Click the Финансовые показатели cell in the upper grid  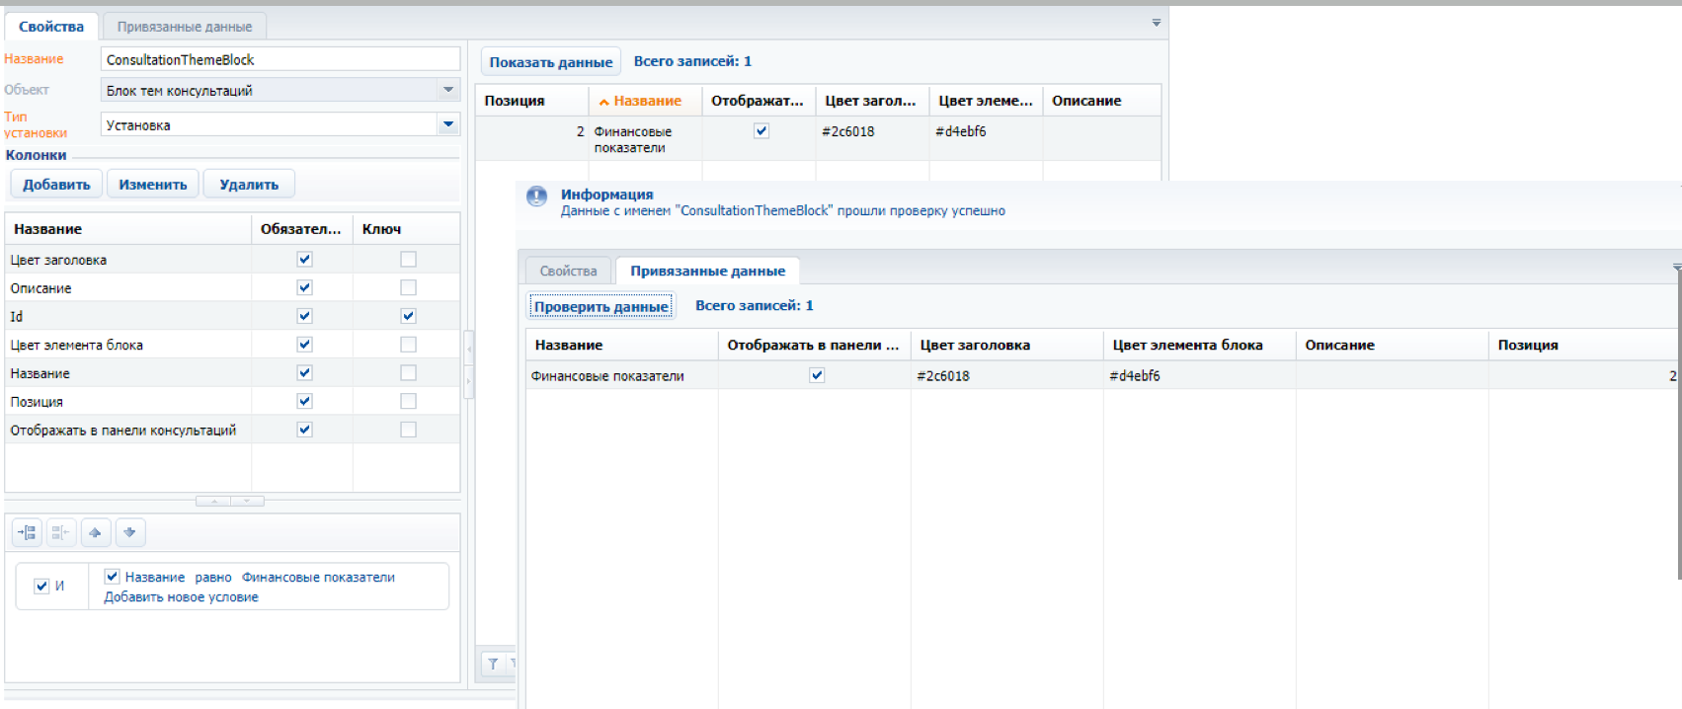(646, 139)
